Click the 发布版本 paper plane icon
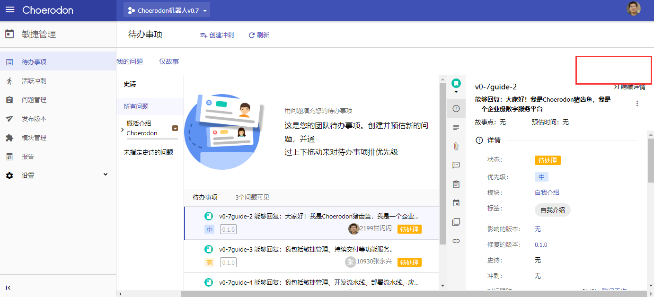 (x=9, y=119)
